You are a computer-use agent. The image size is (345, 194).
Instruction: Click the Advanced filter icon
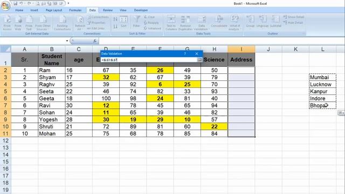(x=153, y=29)
